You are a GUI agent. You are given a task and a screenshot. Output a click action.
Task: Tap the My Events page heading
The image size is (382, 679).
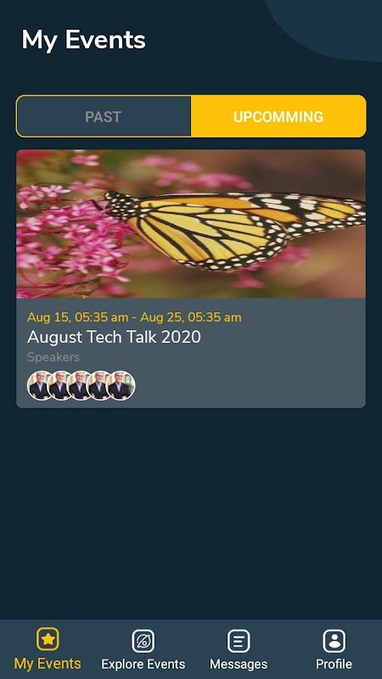(x=83, y=40)
